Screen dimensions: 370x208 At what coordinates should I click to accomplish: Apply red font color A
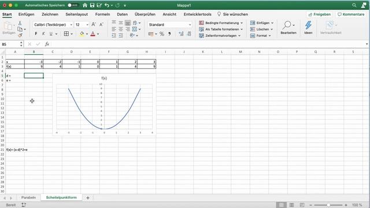coord(93,34)
